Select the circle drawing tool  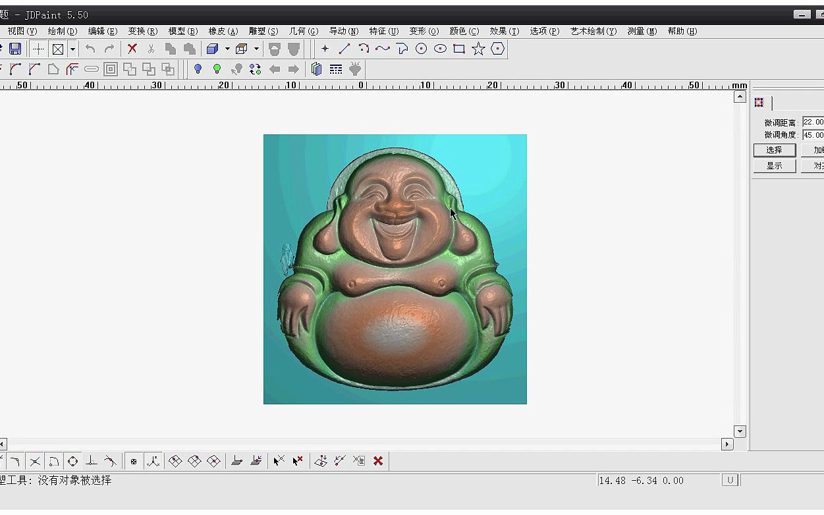click(422, 49)
